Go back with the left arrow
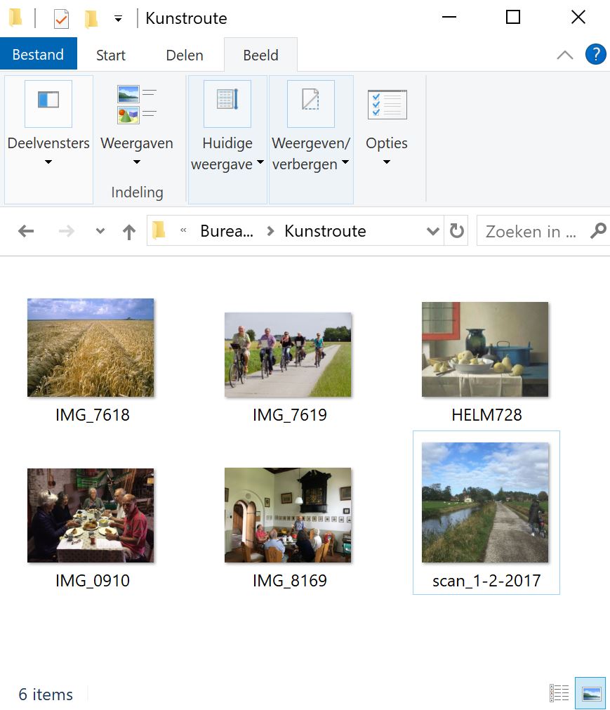The height and width of the screenshot is (710, 610). tap(26, 231)
